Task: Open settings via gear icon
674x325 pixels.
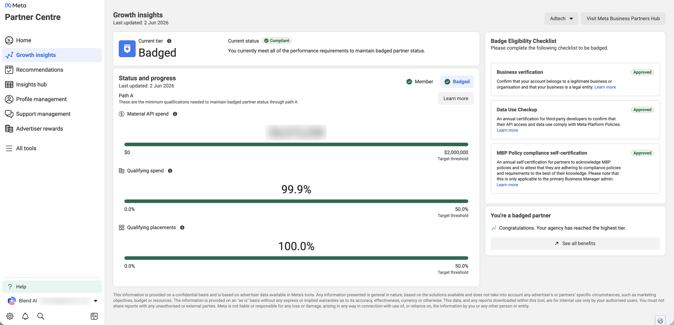Action: (10, 316)
